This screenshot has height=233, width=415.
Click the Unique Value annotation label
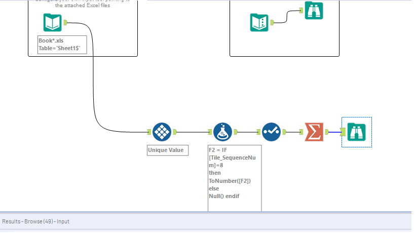(x=168, y=150)
